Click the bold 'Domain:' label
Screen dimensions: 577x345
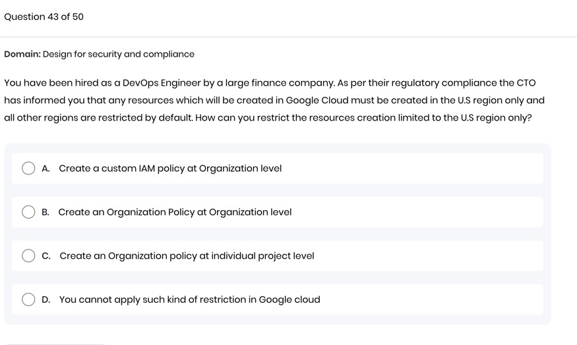pyautogui.click(x=22, y=54)
